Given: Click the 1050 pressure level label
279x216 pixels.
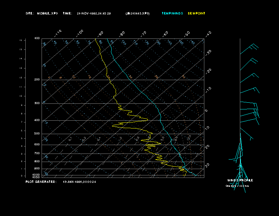Looking at the screenshot, I should 36,177.
